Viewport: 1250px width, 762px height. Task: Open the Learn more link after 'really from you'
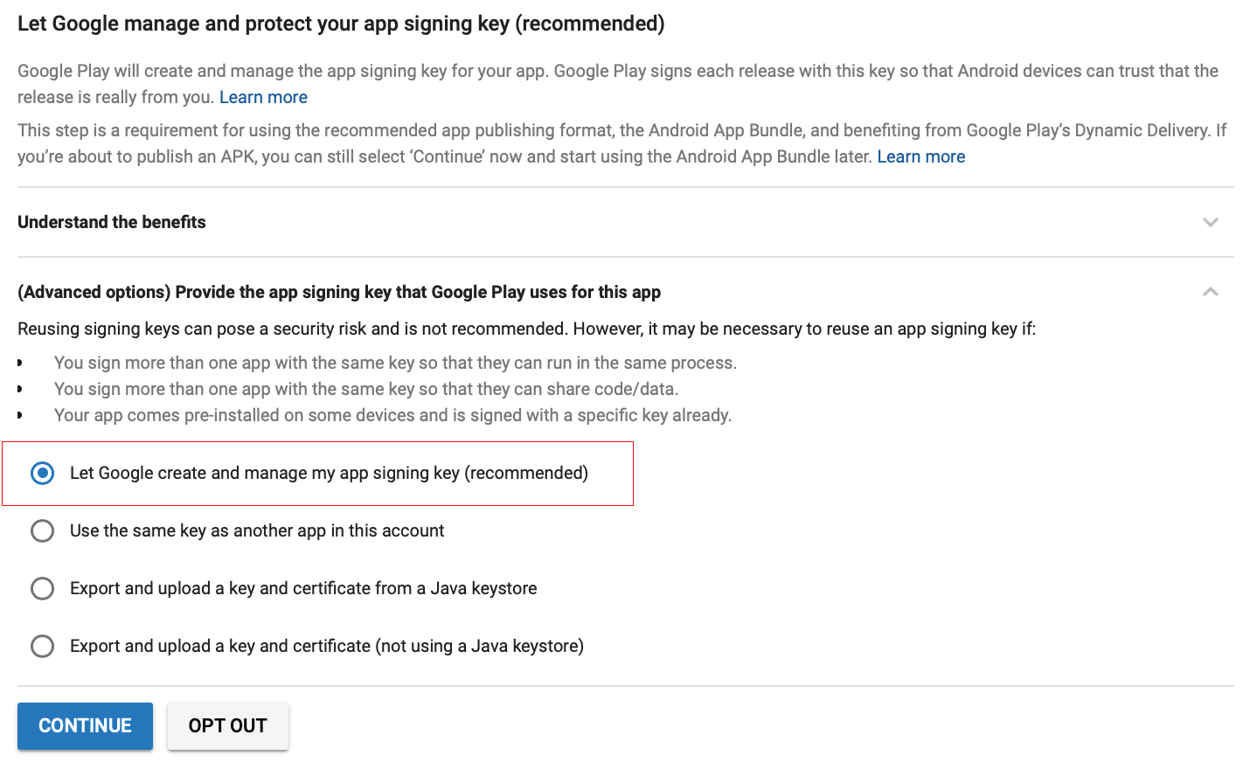pos(263,97)
